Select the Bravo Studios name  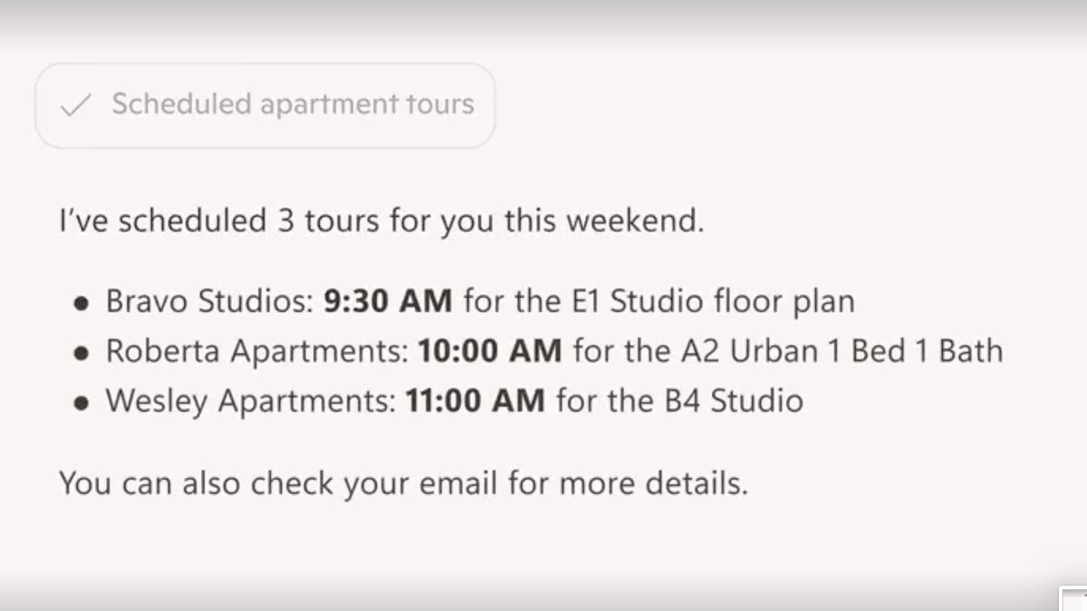207,301
